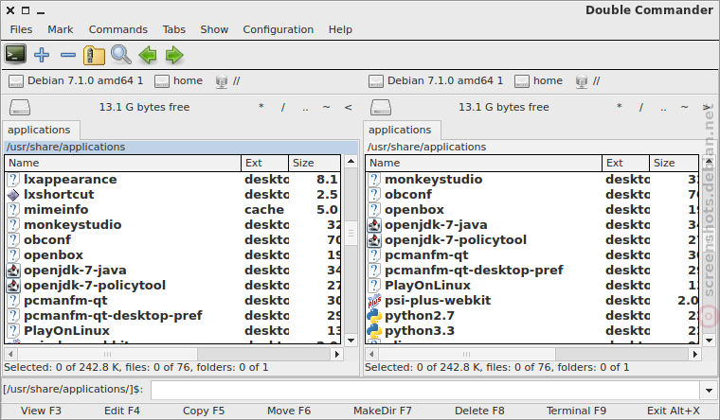Sort right panel by Name column
Image resolution: width=720 pixels, height=420 pixels.
click(x=484, y=164)
